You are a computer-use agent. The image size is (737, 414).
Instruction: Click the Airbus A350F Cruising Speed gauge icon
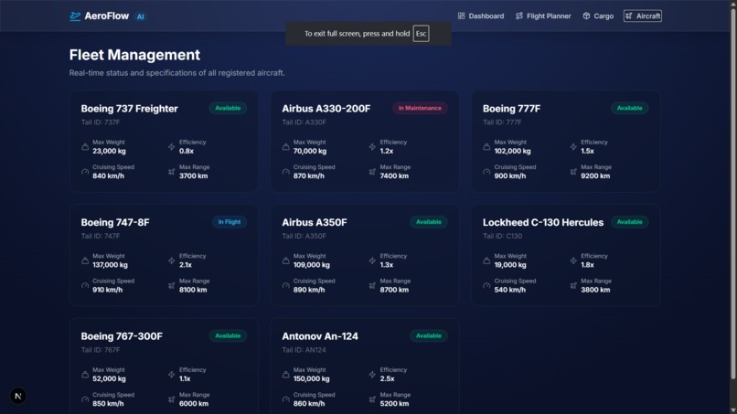click(286, 285)
